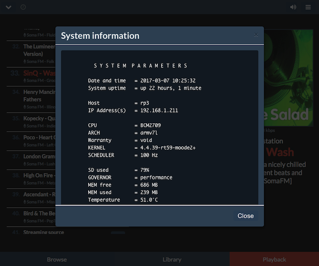Viewport: 319px width, 266px height.
Task: Select playlist item 39 Ascendant
Action: [31, 198]
